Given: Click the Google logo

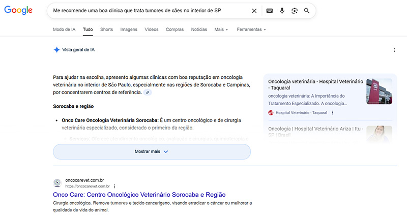Looking at the screenshot, I should point(19,11).
